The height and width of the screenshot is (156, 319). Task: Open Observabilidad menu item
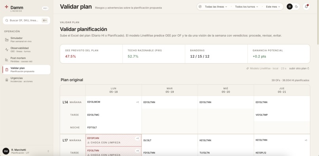(27, 49)
